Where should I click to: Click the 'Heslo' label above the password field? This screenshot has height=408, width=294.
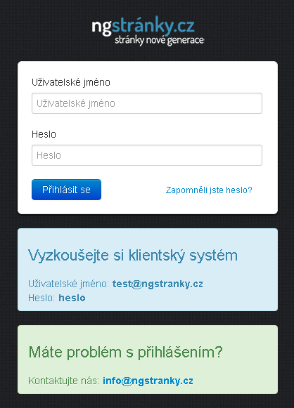coord(44,135)
